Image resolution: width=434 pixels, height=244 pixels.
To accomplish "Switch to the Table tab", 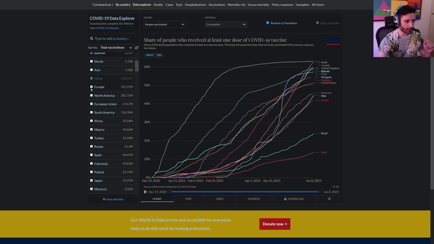I will (220, 199).
